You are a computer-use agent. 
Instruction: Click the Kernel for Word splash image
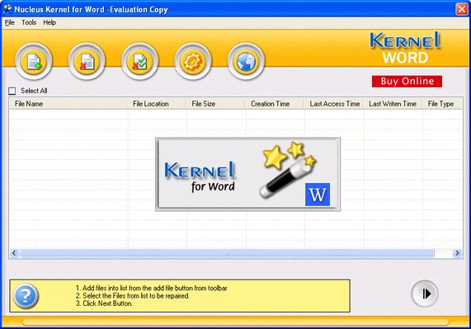[x=247, y=174]
